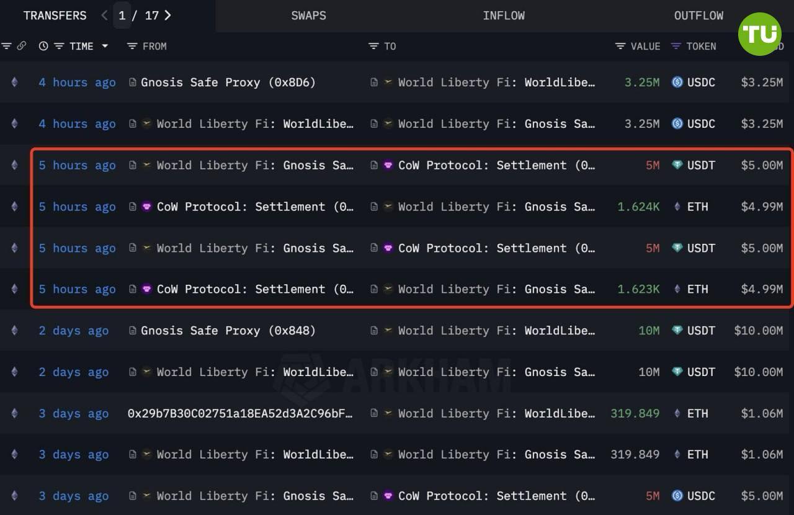Click the ETH token icon in 0x29b7 row
Image resolution: width=794 pixels, height=515 pixels.
(x=677, y=413)
